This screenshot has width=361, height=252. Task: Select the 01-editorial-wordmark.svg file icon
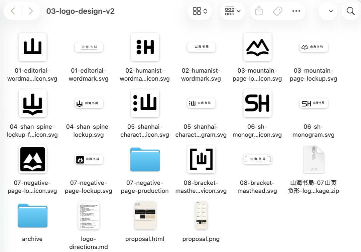[89, 47]
